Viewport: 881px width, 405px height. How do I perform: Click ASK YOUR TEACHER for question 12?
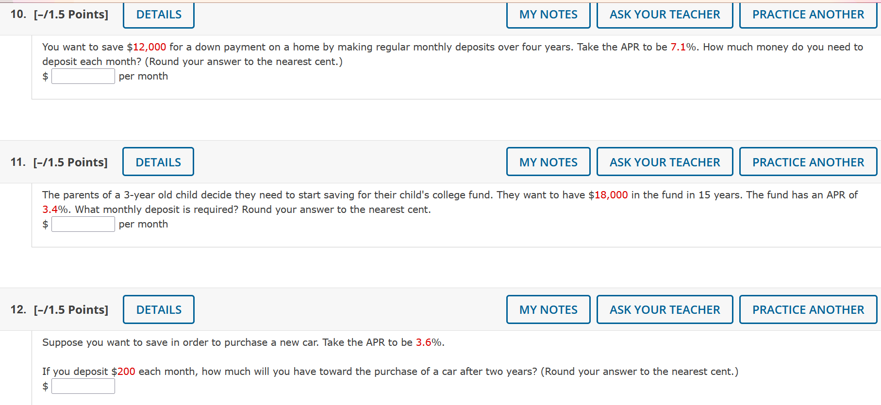click(x=665, y=309)
